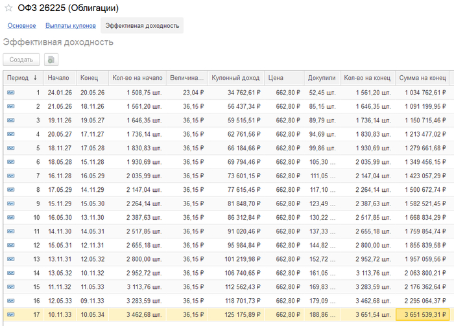Sort by the Период column header

pyautogui.click(x=18, y=78)
